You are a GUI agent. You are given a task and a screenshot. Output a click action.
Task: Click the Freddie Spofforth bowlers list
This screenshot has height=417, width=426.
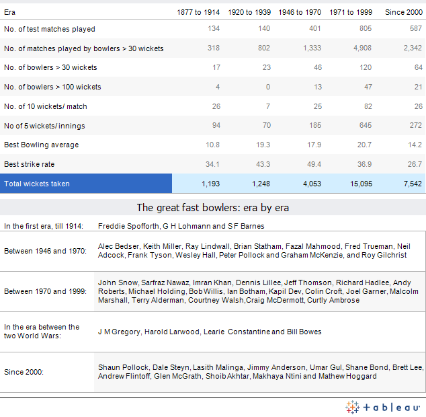coord(181,226)
